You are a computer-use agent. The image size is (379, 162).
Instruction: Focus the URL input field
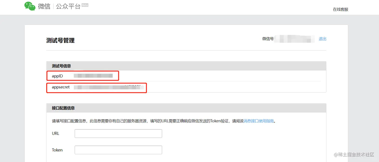(118, 133)
